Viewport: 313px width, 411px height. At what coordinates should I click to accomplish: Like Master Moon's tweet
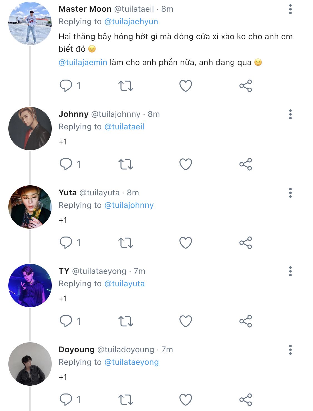pyautogui.click(x=186, y=86)
